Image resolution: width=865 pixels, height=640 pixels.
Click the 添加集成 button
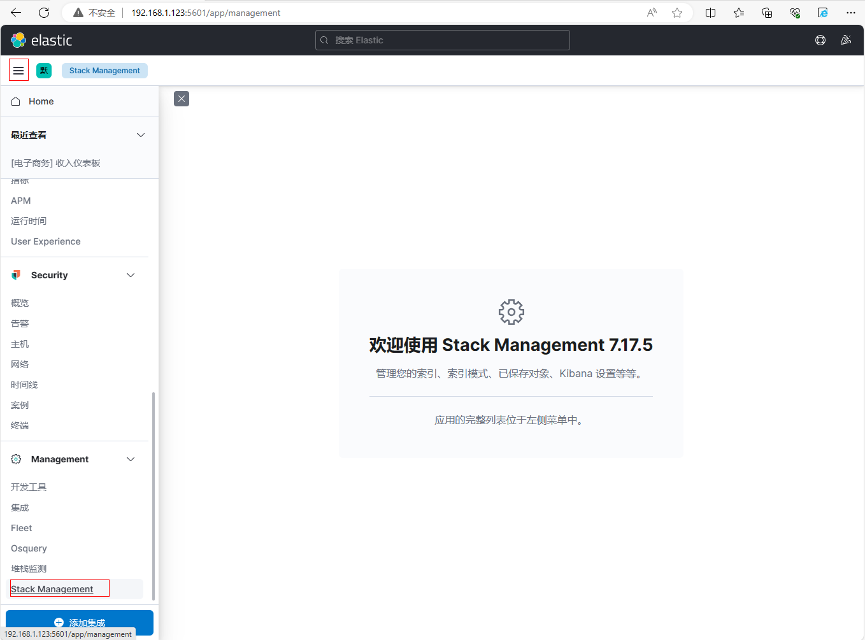click(x=80, y=622)
